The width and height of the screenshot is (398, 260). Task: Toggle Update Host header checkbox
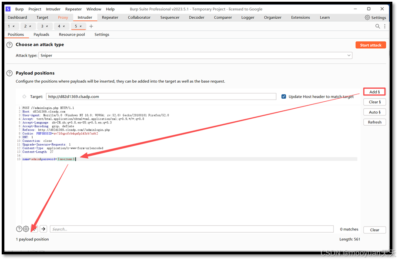click(x=284, y=97)
